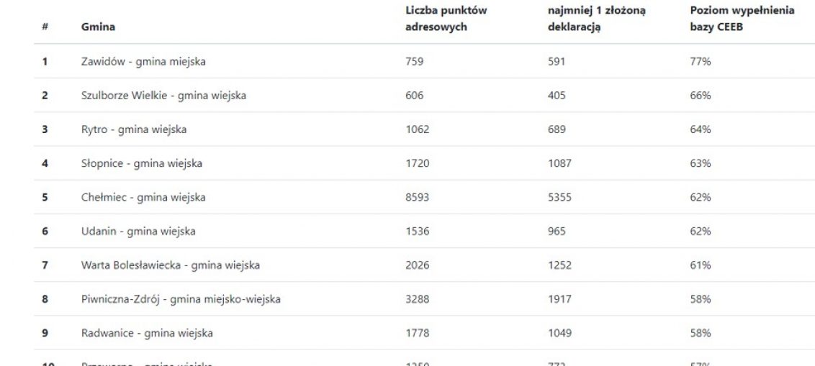Click the Poziom wypełnienia bazy CEEB header
Screen dimensions: 815x366
point(742,19)
